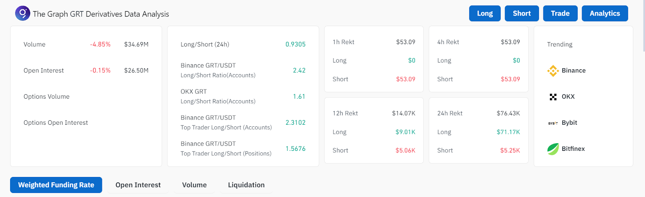This screenshot has width=645, height=197.
Task: Click The Graph GRT logo icon
Action: (x=23, y=13)
